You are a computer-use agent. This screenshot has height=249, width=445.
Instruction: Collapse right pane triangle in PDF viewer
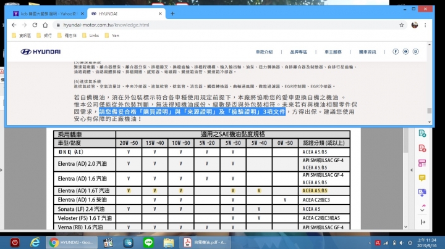(412, 170)
